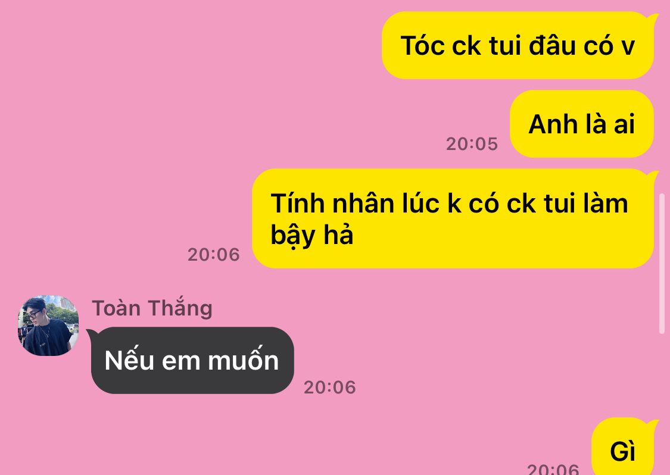Click the word "muốn" in the dark bubble

click(x=243, y=359)
